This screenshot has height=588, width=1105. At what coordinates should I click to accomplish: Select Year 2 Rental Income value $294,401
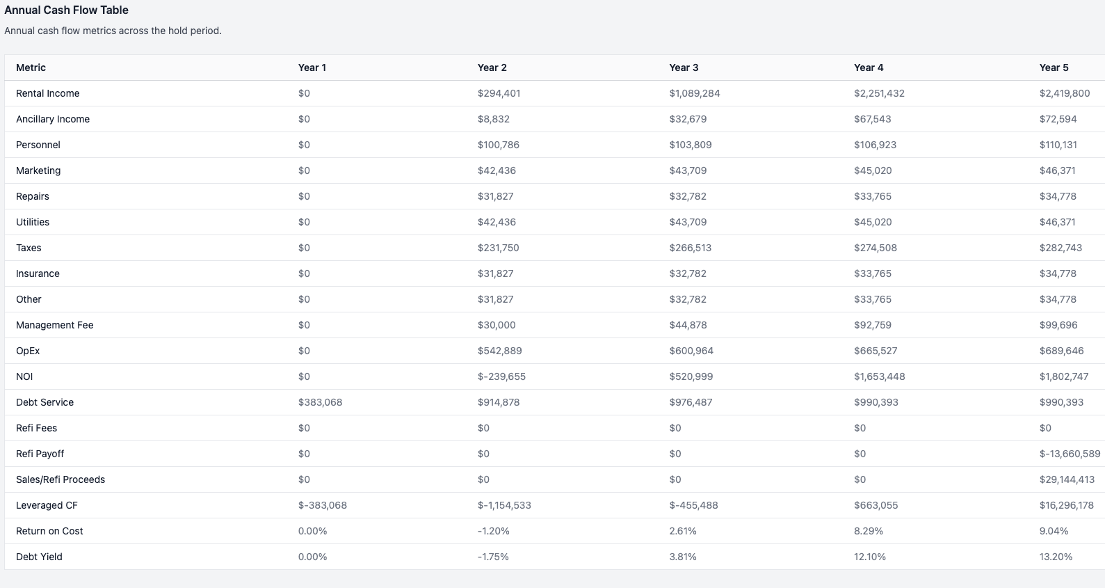pyautogui.click(x=499, y=93)
